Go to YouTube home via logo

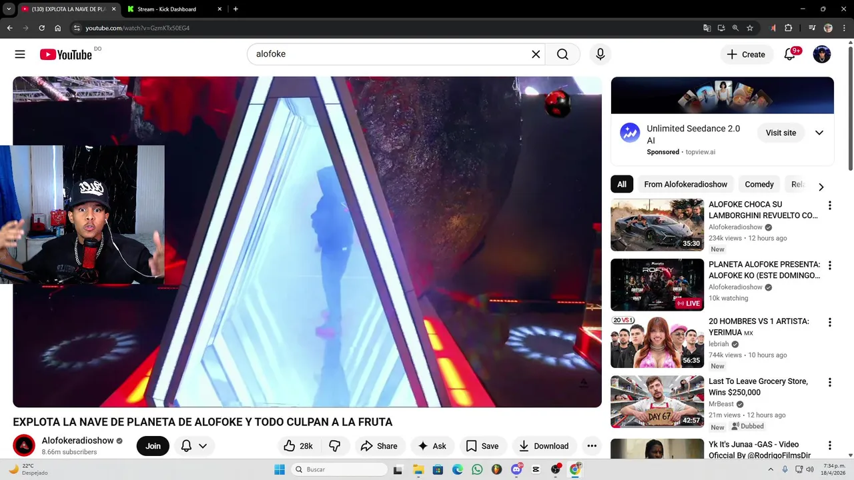pyautogui.click(x=65, y=55)
